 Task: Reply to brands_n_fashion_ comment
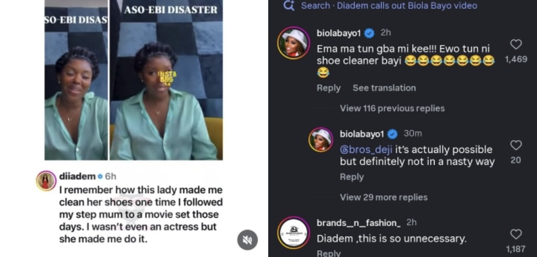[329, 253]
